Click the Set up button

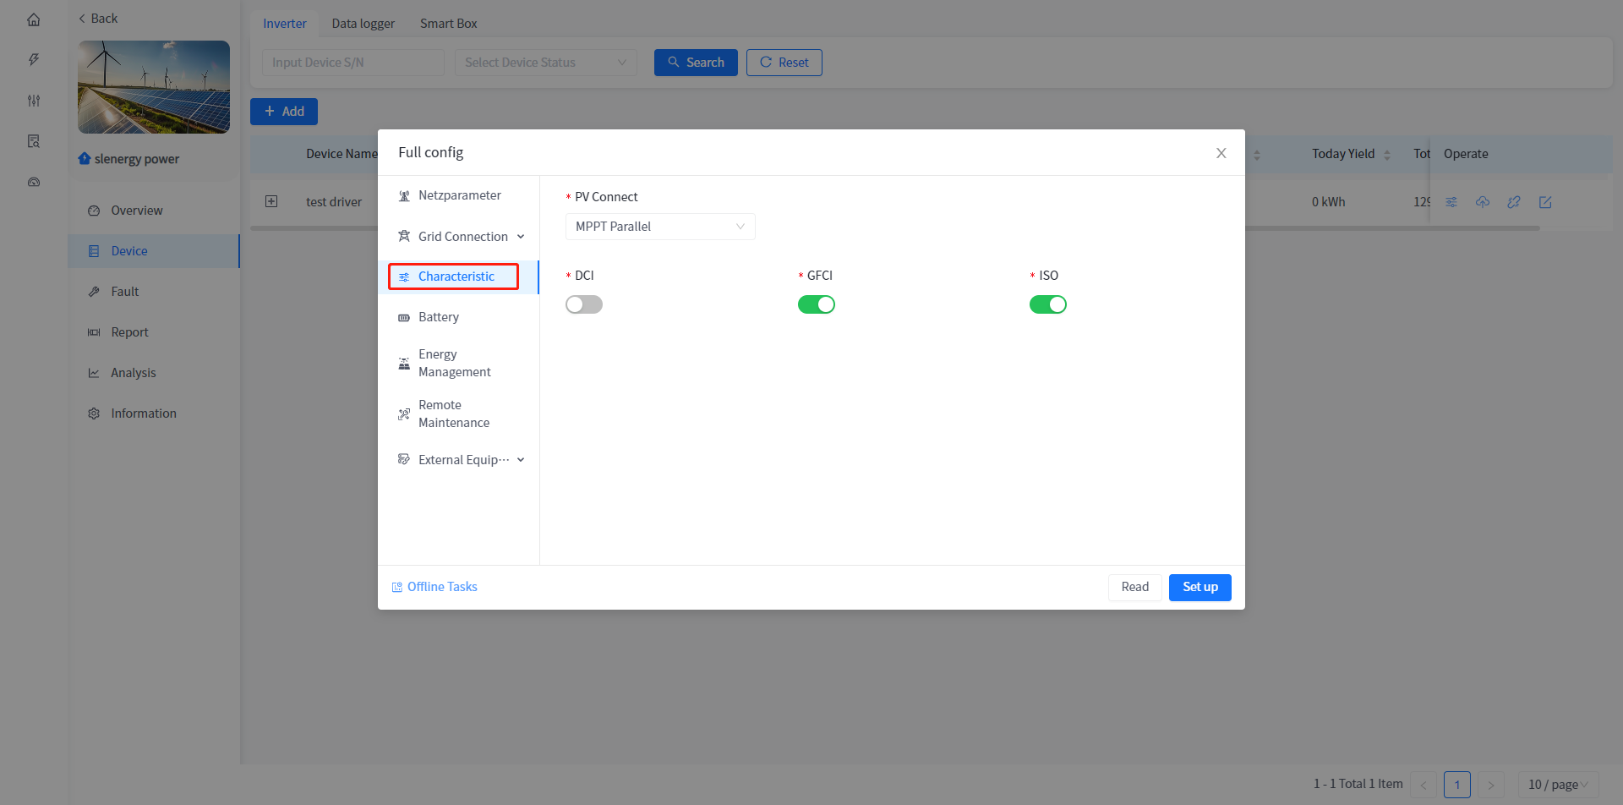(x=1199, y=587)
